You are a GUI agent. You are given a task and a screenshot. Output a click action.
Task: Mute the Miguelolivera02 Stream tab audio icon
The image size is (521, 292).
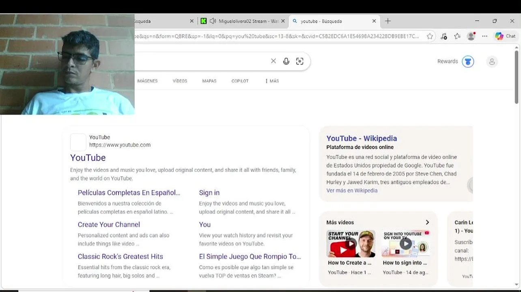(x=213, y=21)
